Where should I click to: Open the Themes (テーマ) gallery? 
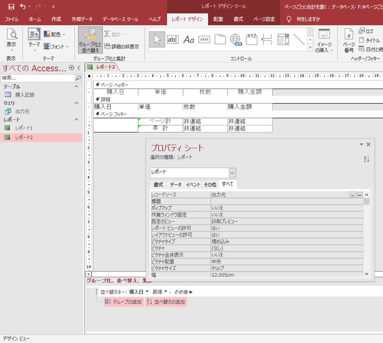click(x=34, y=40)
